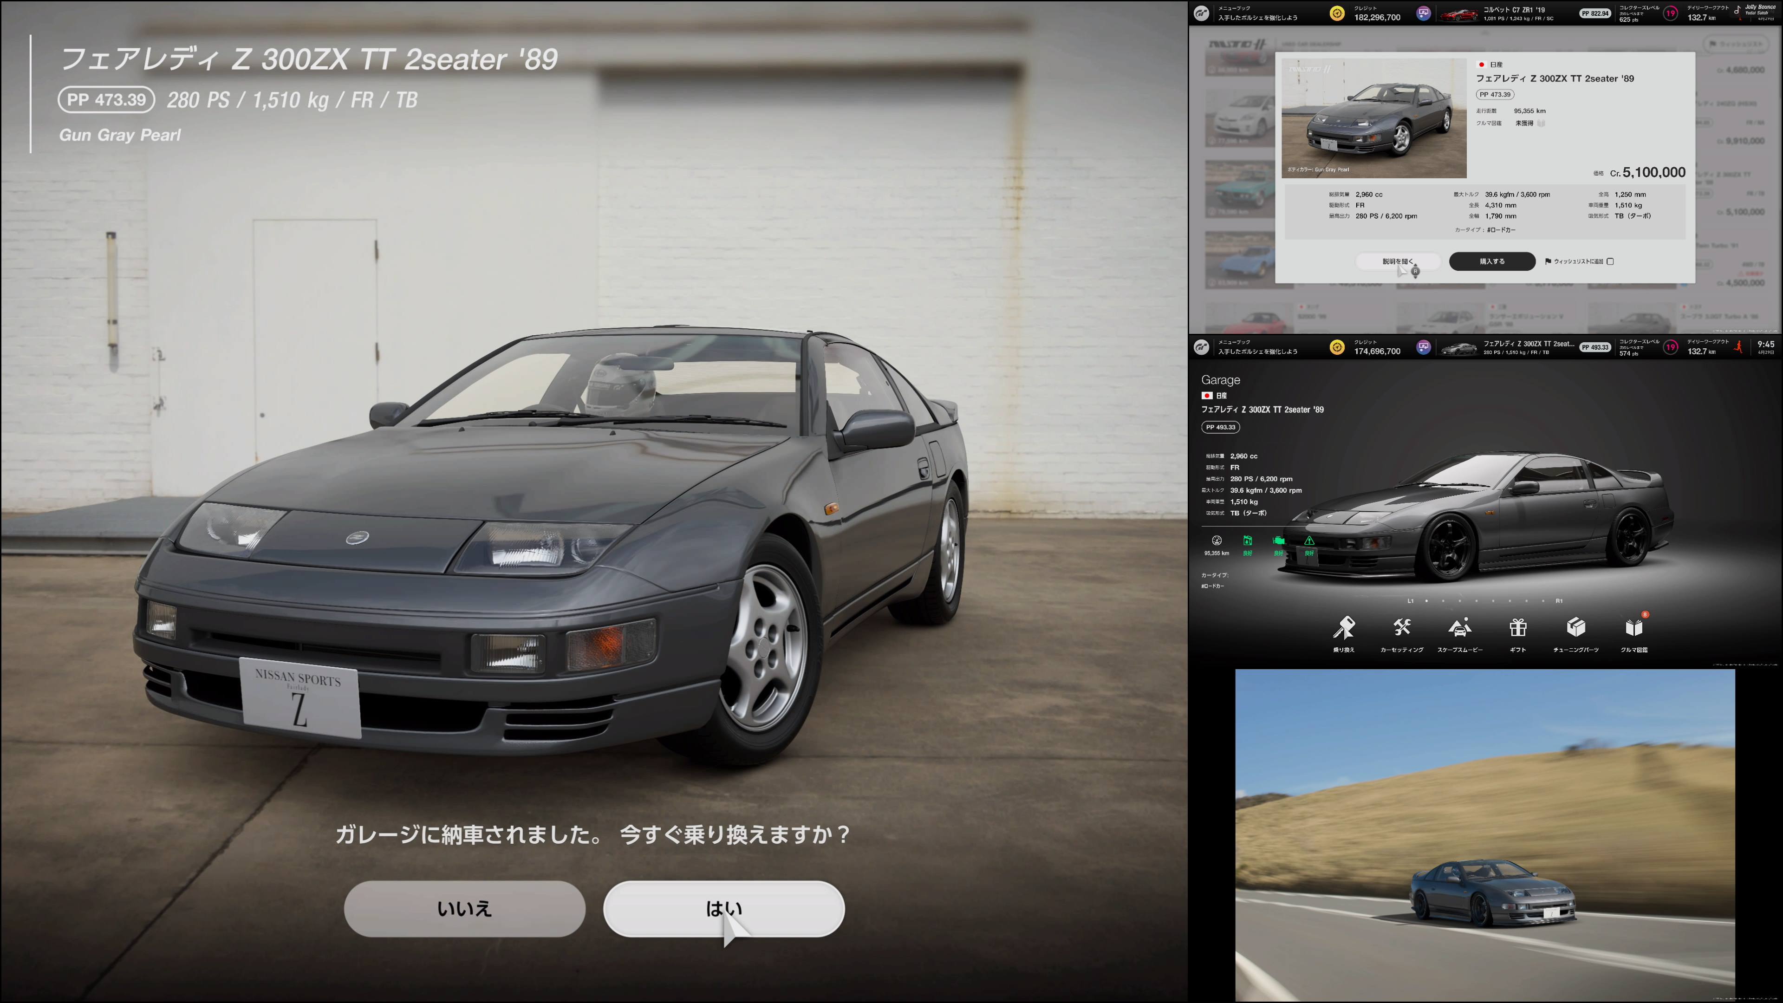The height and width of the screenshot is (1003, 1783).
Task: Click the purple showcase icon in garage bar
Action: tap(1423, 347)
